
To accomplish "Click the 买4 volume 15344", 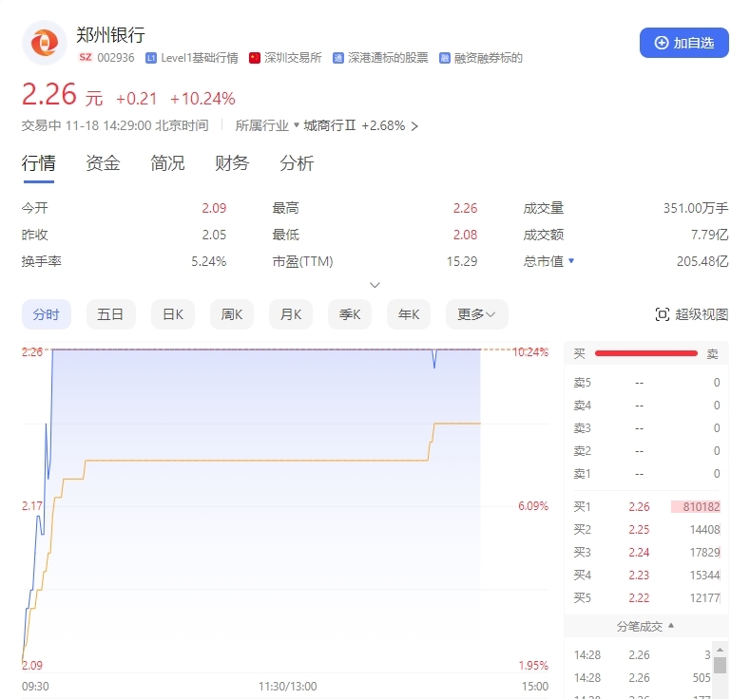I will (x=704, y=576).
